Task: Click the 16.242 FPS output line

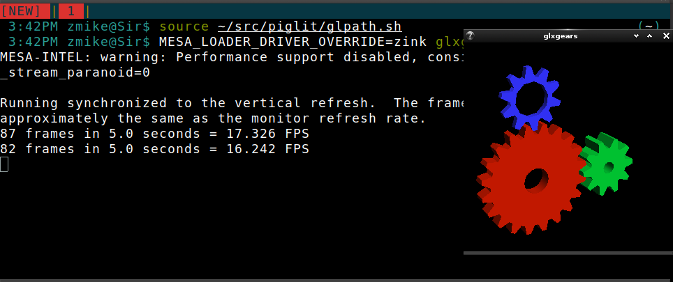Action: coord(154,149)
